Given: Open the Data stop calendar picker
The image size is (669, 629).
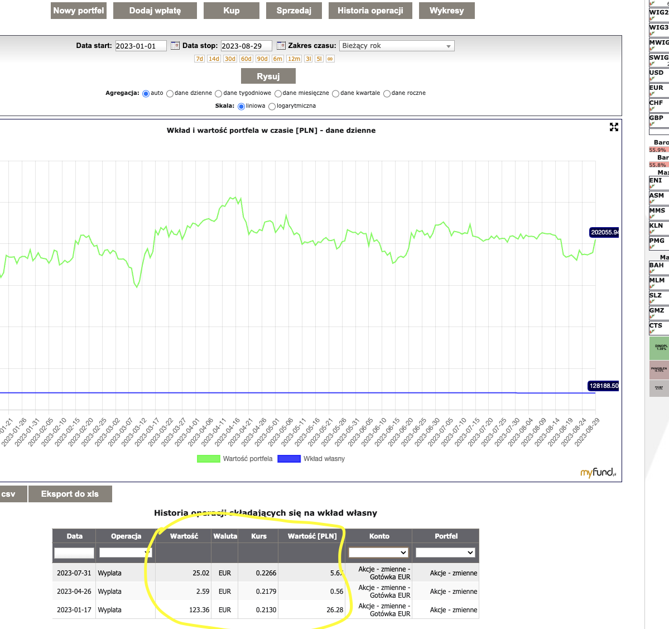Looking at the screenshot, I should click(x=281, y=46).
